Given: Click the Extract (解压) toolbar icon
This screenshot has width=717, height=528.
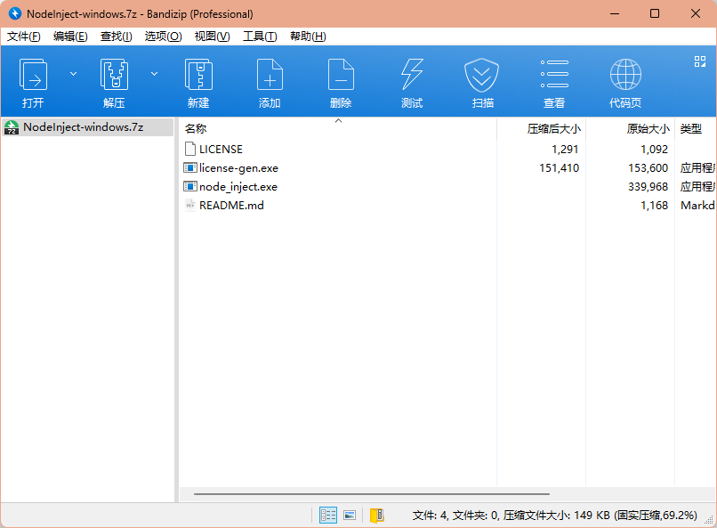Looking at the screenshot, I should (x=114, y=76).
